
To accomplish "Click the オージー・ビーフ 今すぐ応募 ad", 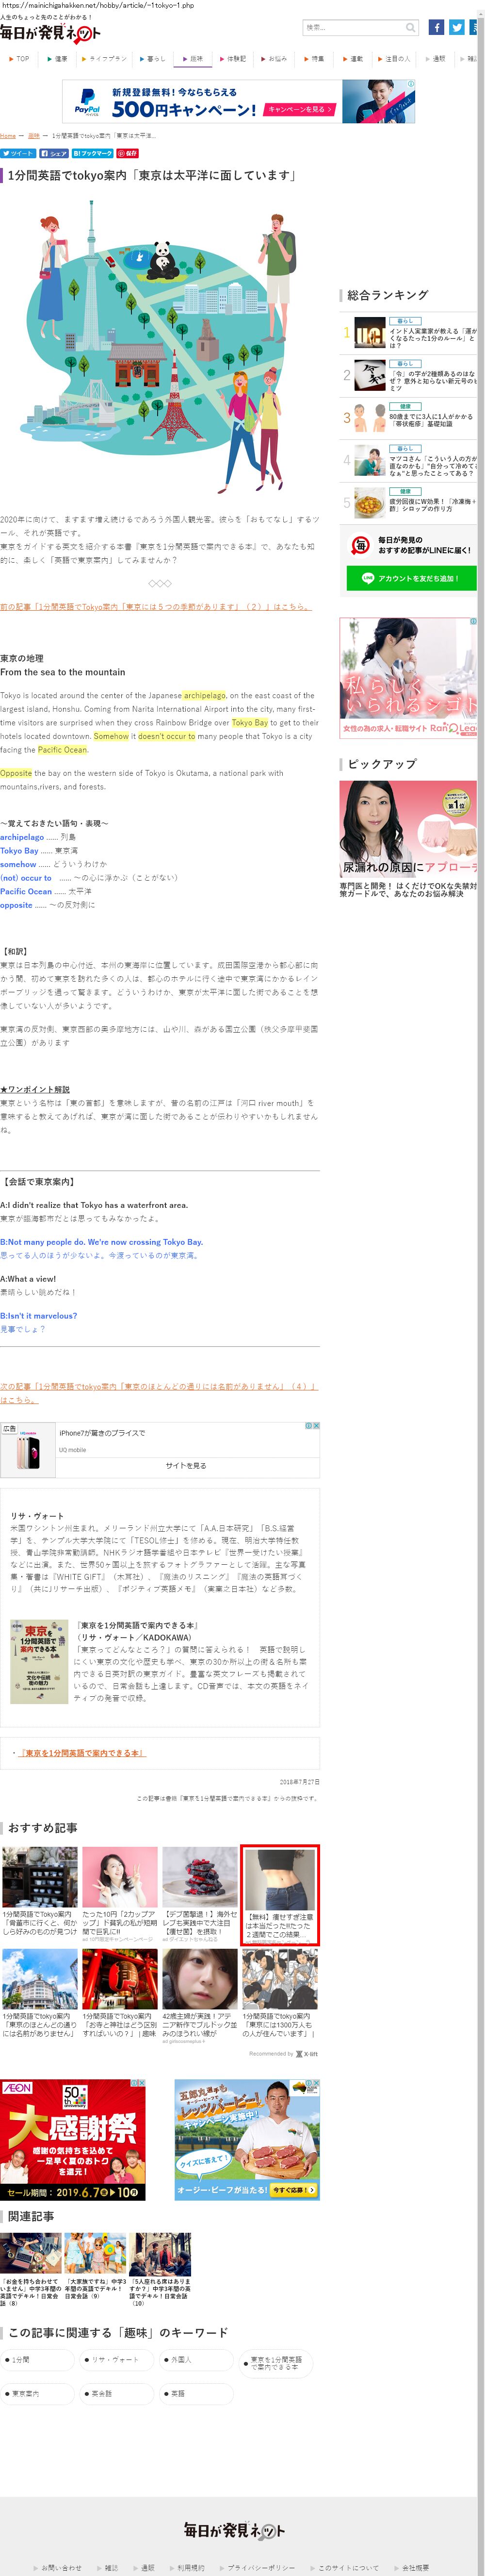I will click(247, 2140).
